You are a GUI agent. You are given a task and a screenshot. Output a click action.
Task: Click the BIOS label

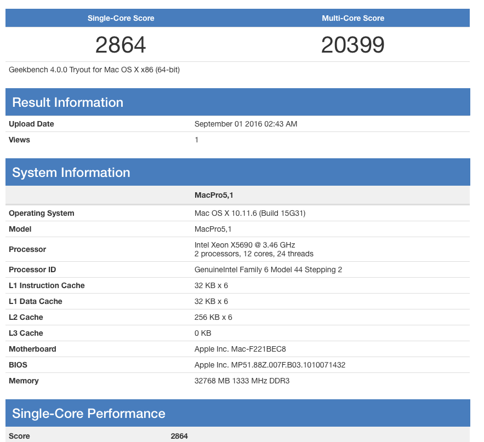18,365
